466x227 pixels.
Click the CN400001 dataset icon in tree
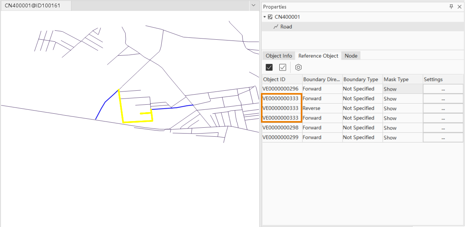point(270,17)
